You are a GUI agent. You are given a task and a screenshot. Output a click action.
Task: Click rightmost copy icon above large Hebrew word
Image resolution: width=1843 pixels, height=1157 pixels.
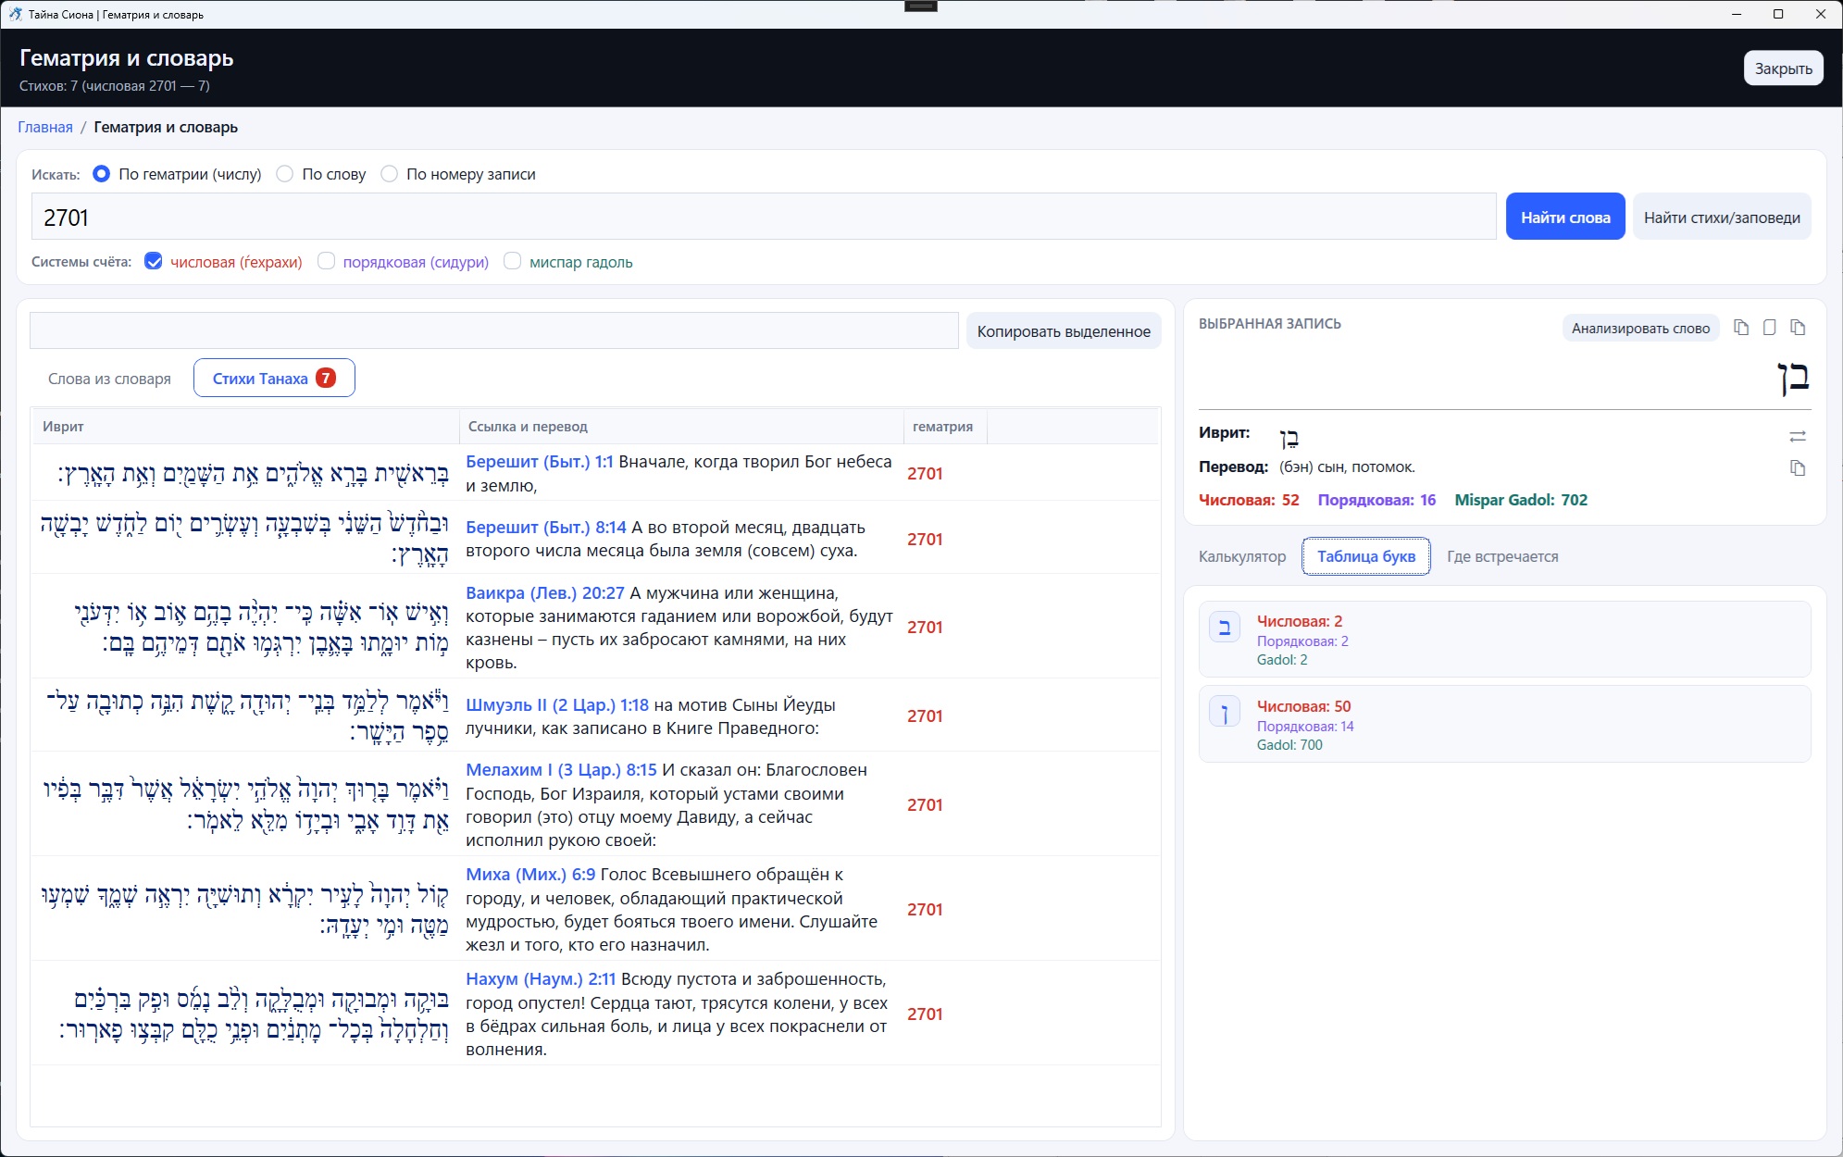(x=1798, y=328)
